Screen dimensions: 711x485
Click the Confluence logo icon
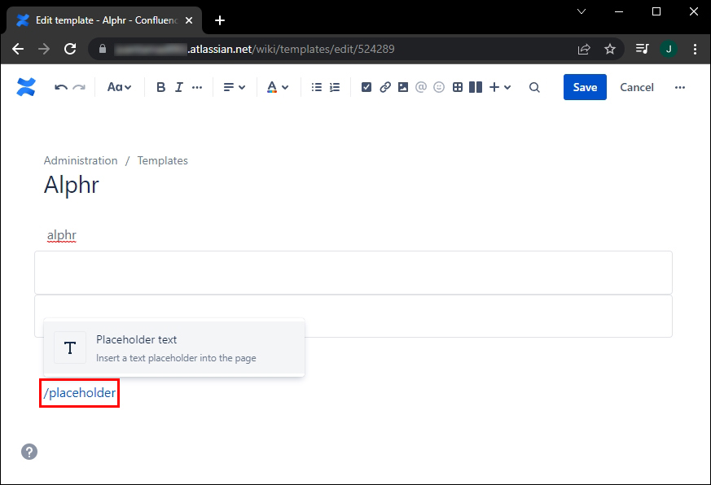pyautogui.click(x=26, y=87)
